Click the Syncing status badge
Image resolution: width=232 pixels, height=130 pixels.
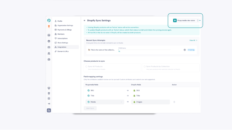pos(191,50)
